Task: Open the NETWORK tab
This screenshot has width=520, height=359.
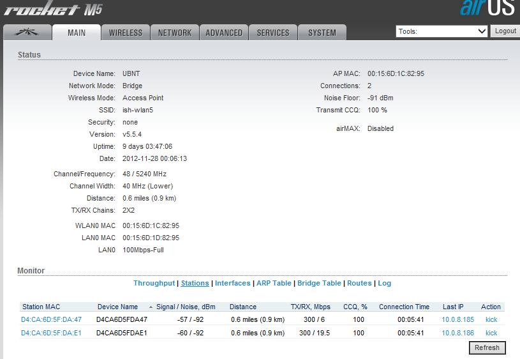Action: coord(175,33)
